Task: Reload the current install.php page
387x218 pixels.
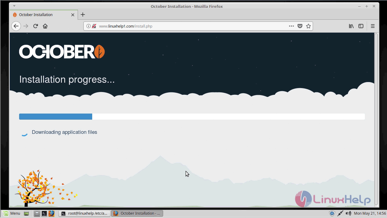Action: pyautogui.click(x=35, y=26)
